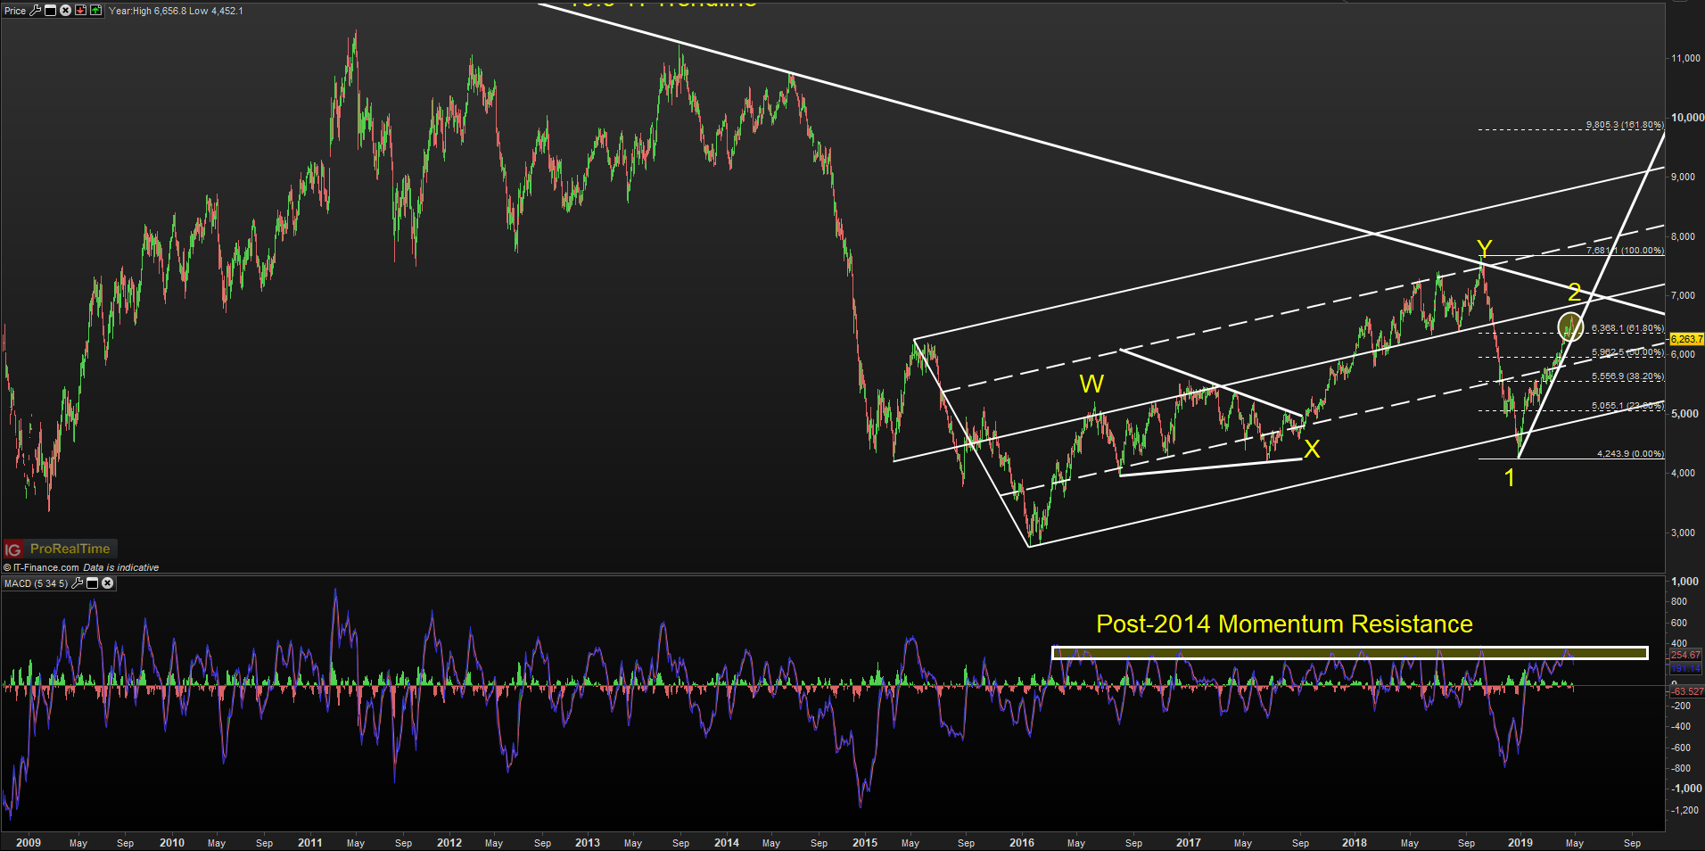
Task: Click the 10,000 price axis level
Action: pos(1687,117)
